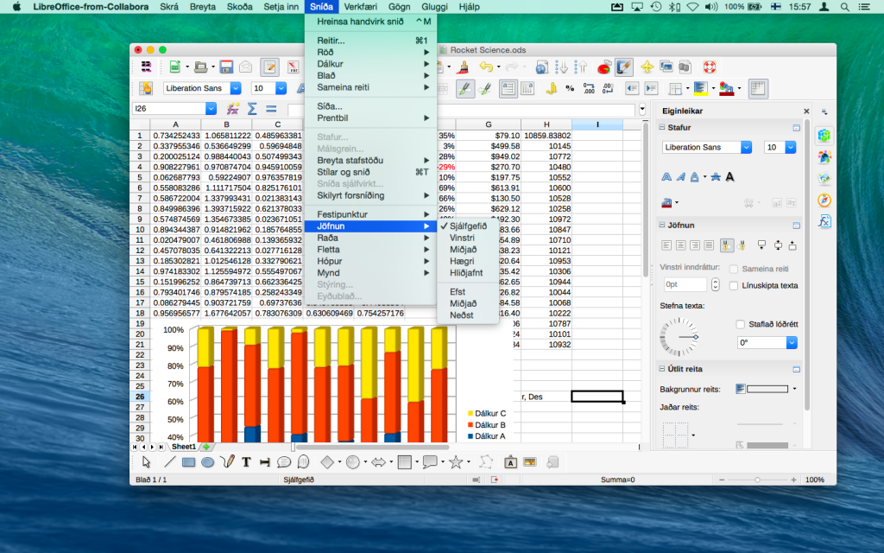Click the sort ascending icon

pyautogui.click(x=561, y=67)
